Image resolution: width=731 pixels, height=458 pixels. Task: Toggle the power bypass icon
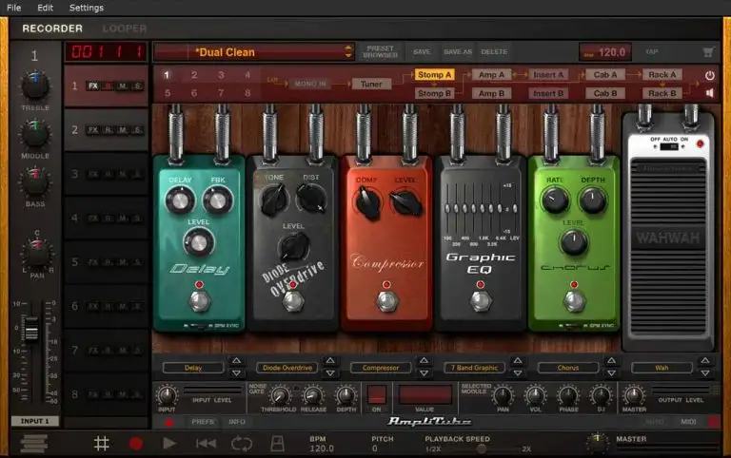coord(709,75)
